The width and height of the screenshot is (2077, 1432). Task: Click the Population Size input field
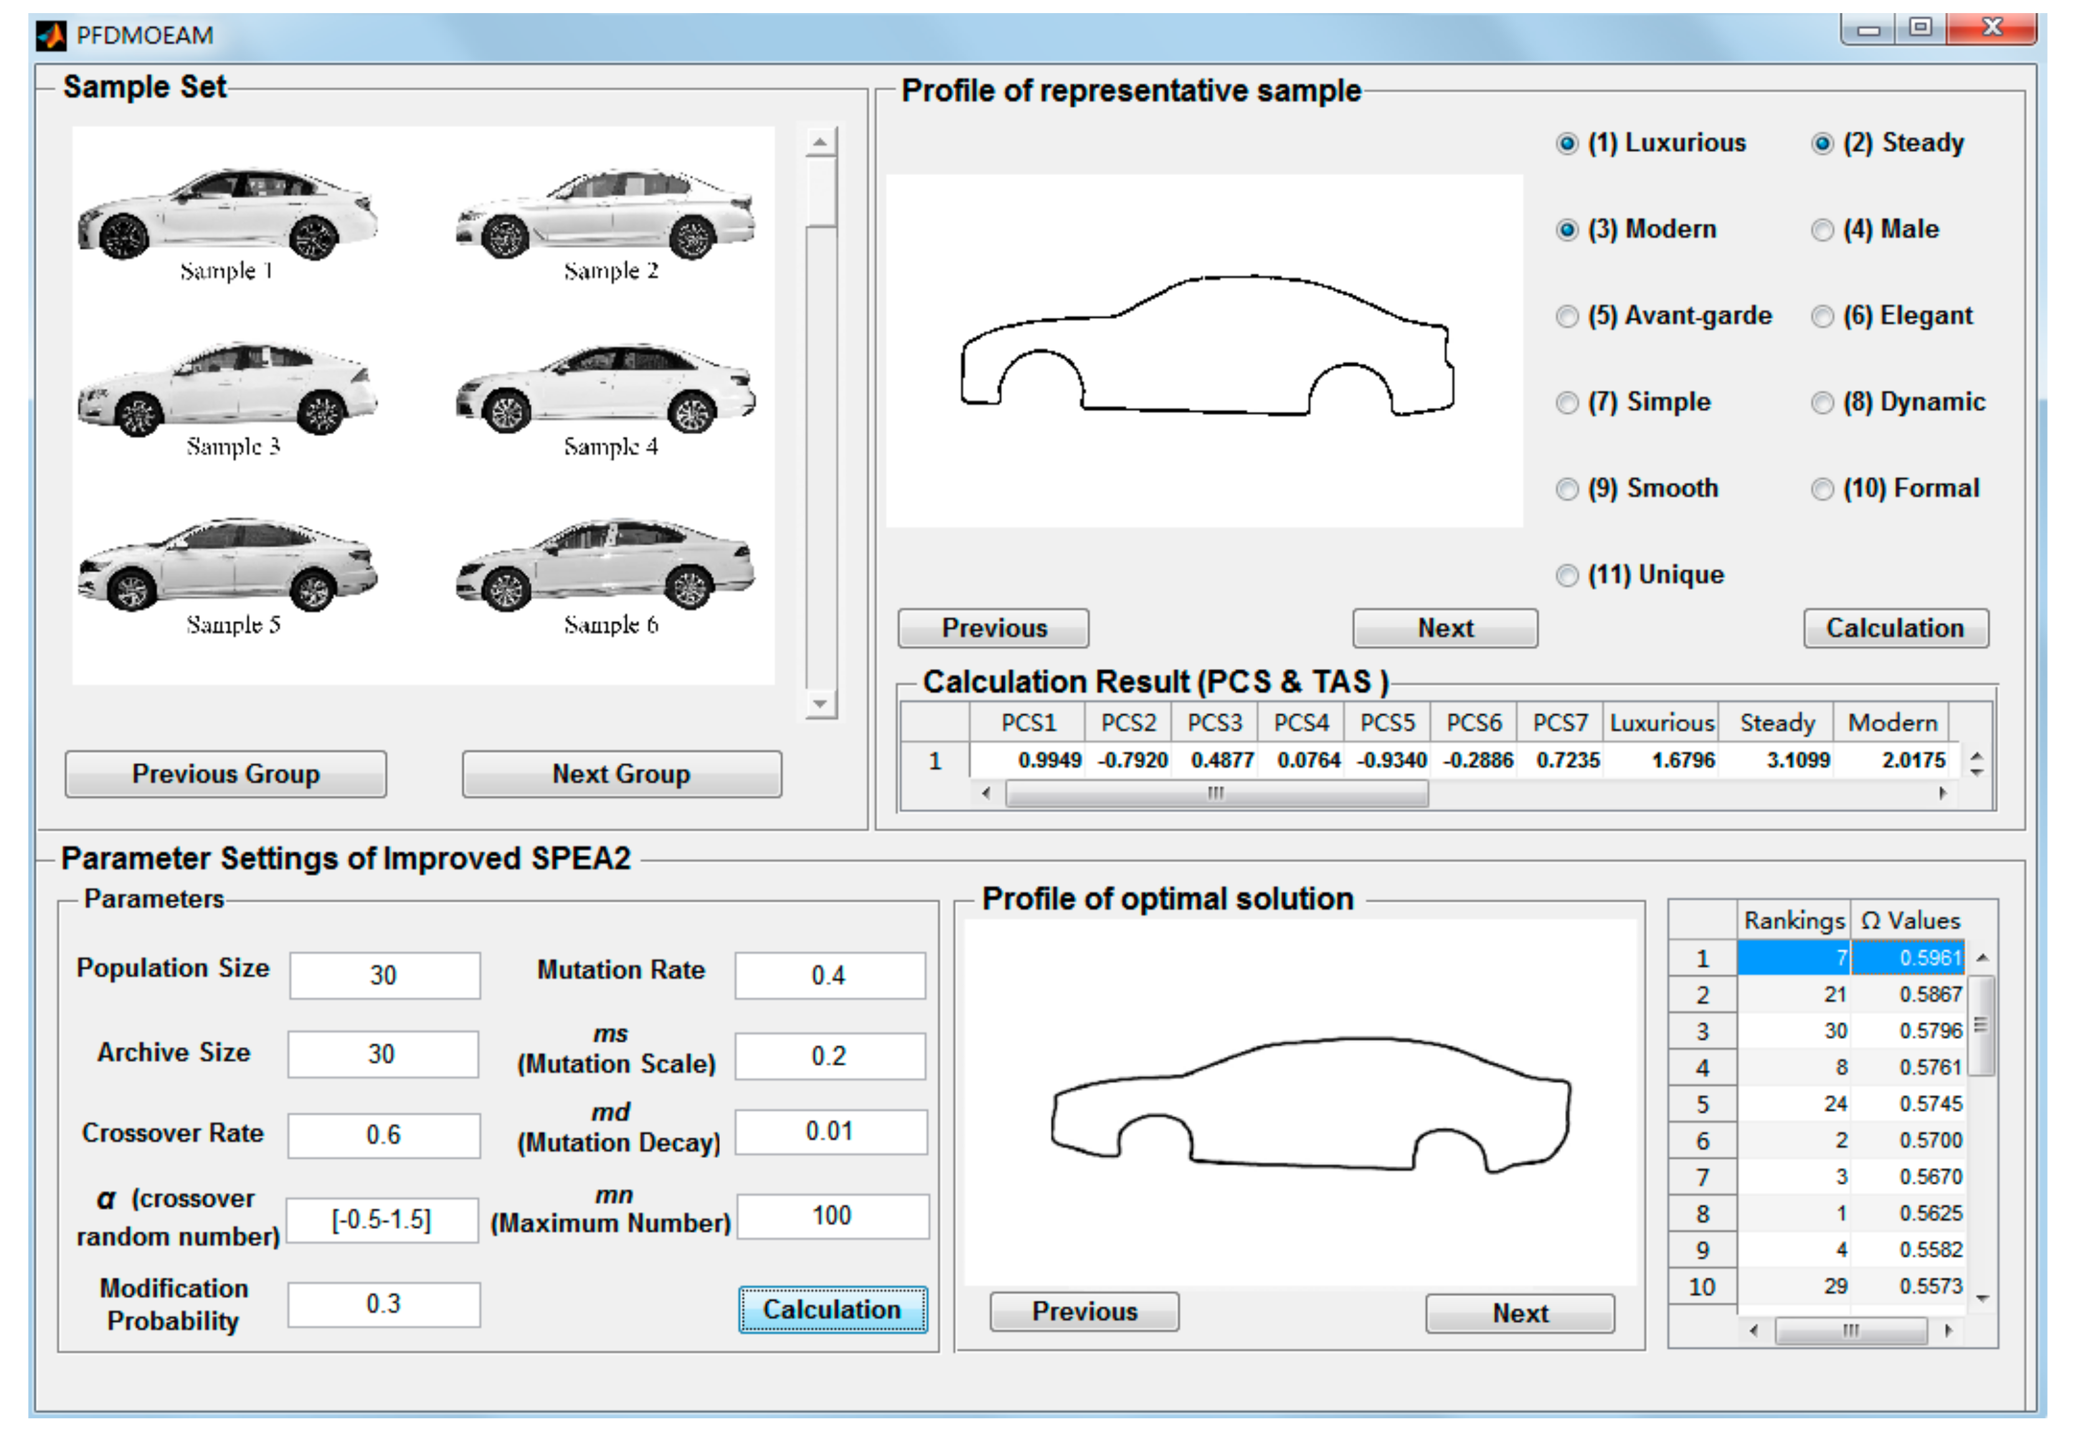pos(384,975)
